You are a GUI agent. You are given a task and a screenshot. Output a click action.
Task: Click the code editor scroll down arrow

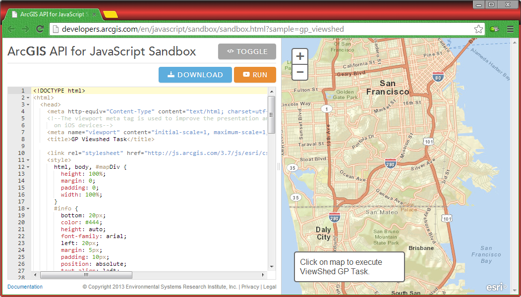click(x=272, y=266)
